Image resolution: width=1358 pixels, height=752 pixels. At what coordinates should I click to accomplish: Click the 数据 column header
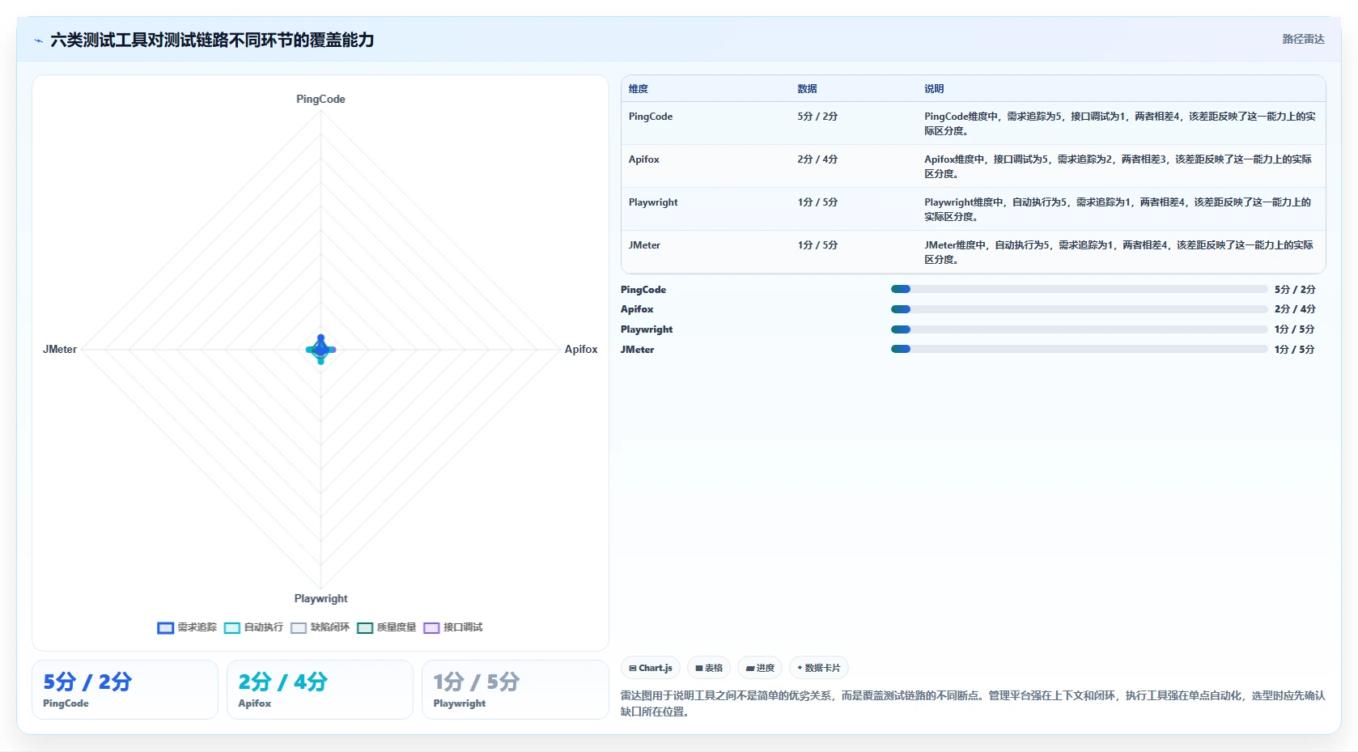pyautogui.click(x=807, y=89)
